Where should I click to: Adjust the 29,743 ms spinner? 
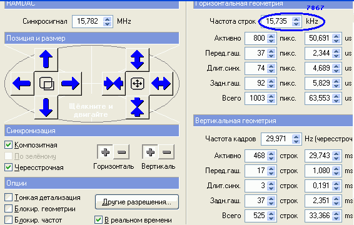(336, 156)
